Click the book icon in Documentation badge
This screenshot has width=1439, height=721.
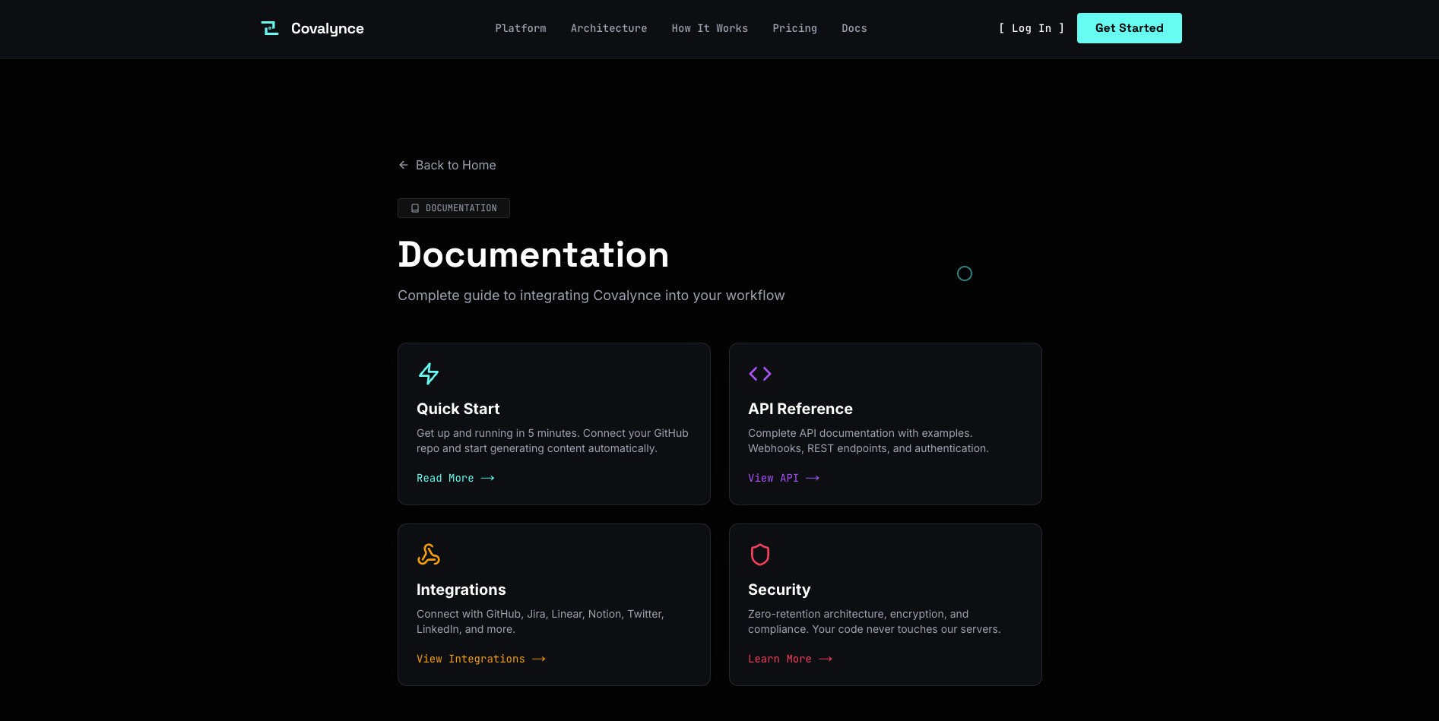[x=415, y=208]
